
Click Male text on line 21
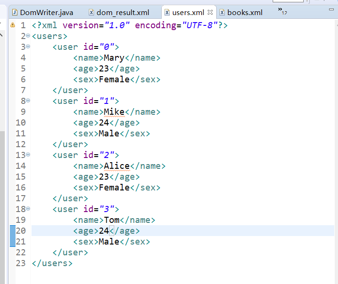coord(109,242)
